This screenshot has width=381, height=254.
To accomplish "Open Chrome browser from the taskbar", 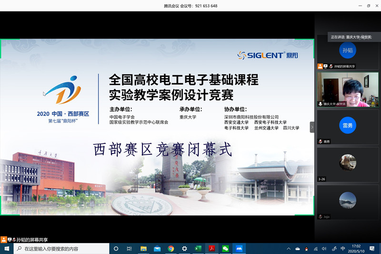I will point(171,248).
